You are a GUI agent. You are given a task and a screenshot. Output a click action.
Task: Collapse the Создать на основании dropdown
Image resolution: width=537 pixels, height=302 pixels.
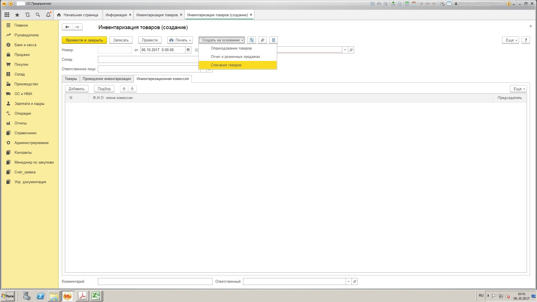[x=222, y=40]
